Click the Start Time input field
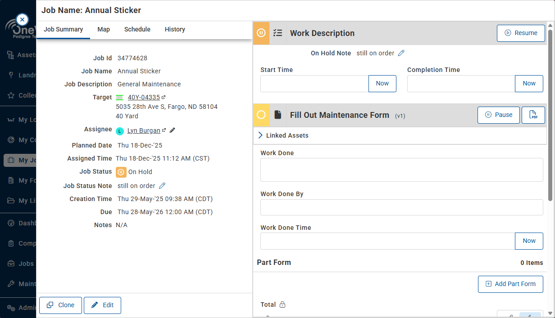Image resolution: width=555 pixels, height=318 pixels. [314, 84]
